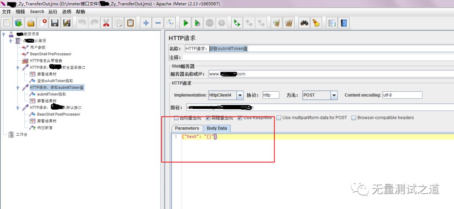Screen dimensions: 454x209
Task: Select 工作台 tree item
Action: (x=22, y=134)
